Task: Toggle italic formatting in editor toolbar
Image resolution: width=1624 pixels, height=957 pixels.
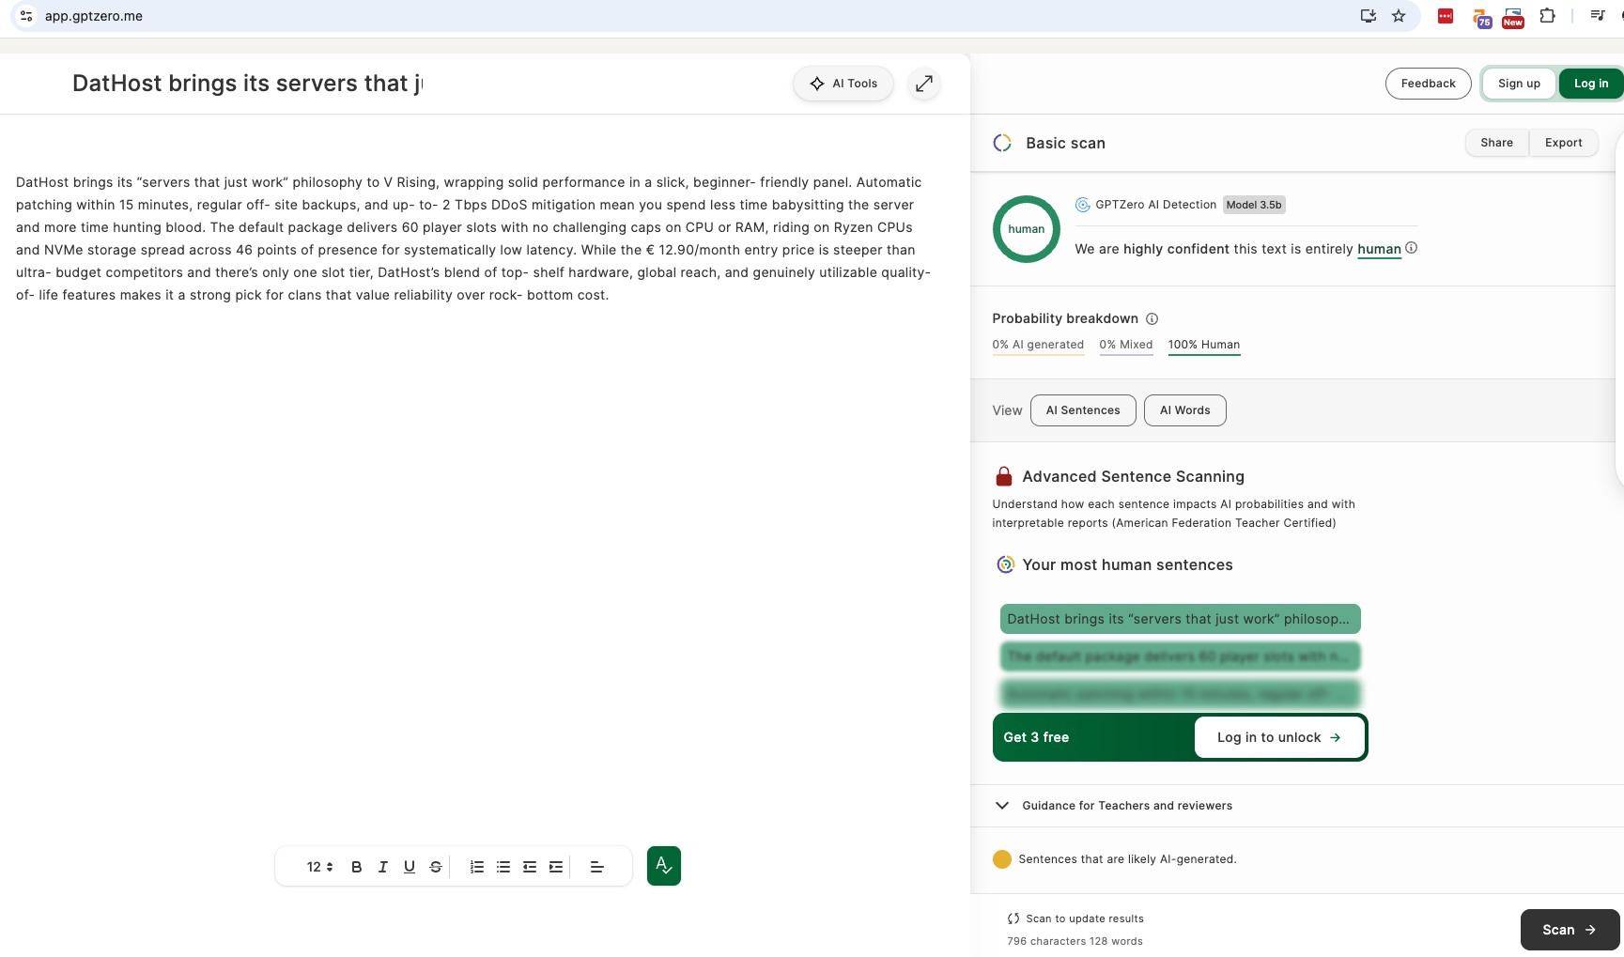Action: [382, 867]
